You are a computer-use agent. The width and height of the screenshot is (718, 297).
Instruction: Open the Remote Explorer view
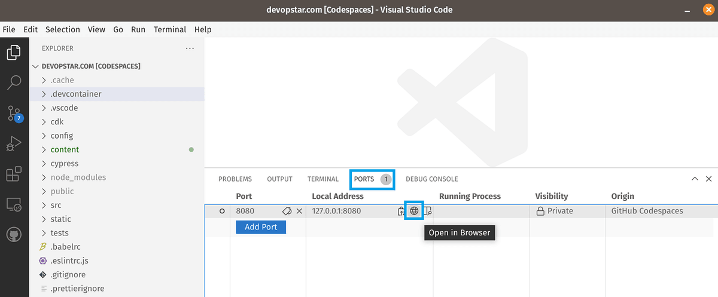pyautogui.click(x=14, y=205)
